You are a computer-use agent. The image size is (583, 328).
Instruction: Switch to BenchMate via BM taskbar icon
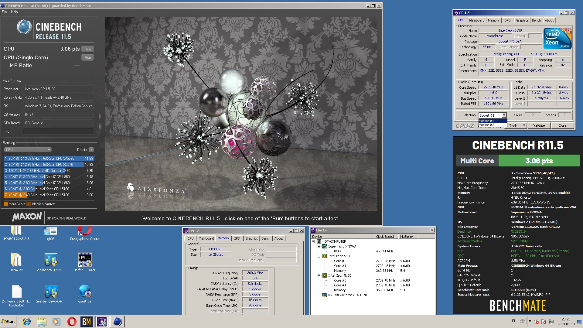(x=87, y=322)
